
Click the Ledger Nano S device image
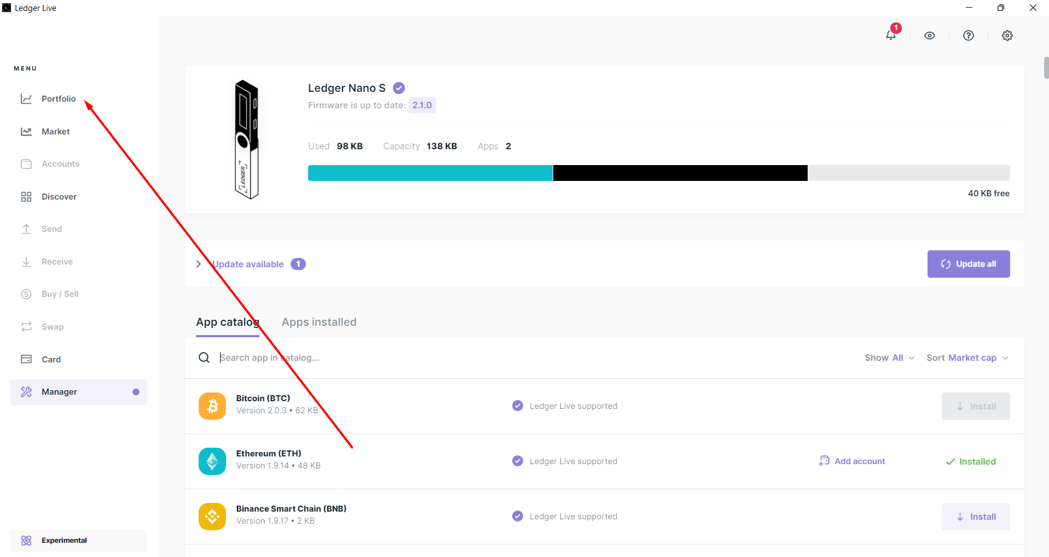tap(246, 139)
